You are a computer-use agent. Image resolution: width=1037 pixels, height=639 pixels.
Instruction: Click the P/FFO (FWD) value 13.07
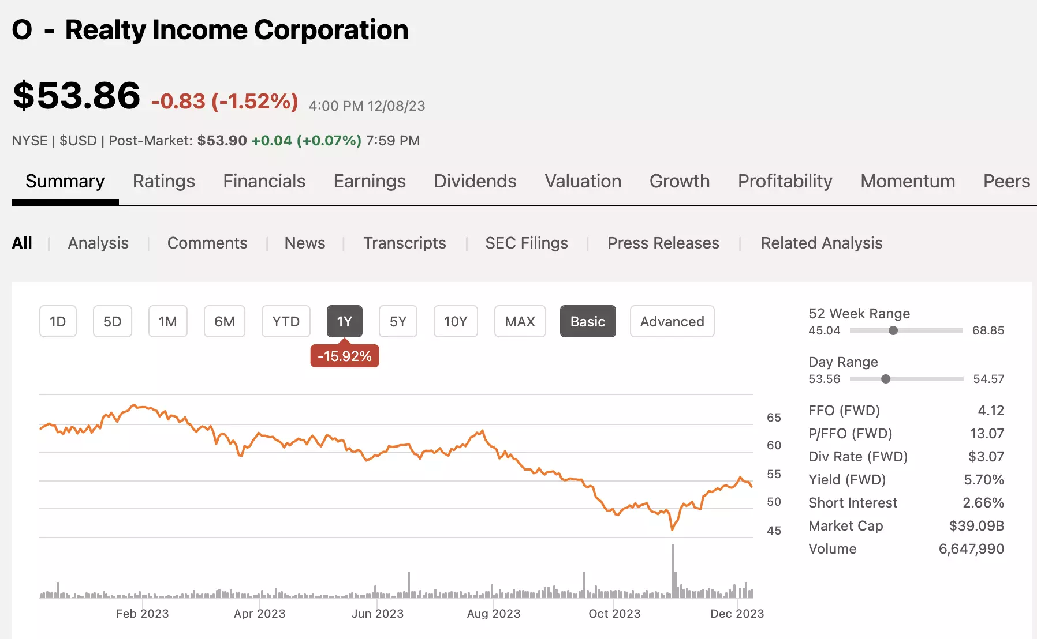[987, 433]
